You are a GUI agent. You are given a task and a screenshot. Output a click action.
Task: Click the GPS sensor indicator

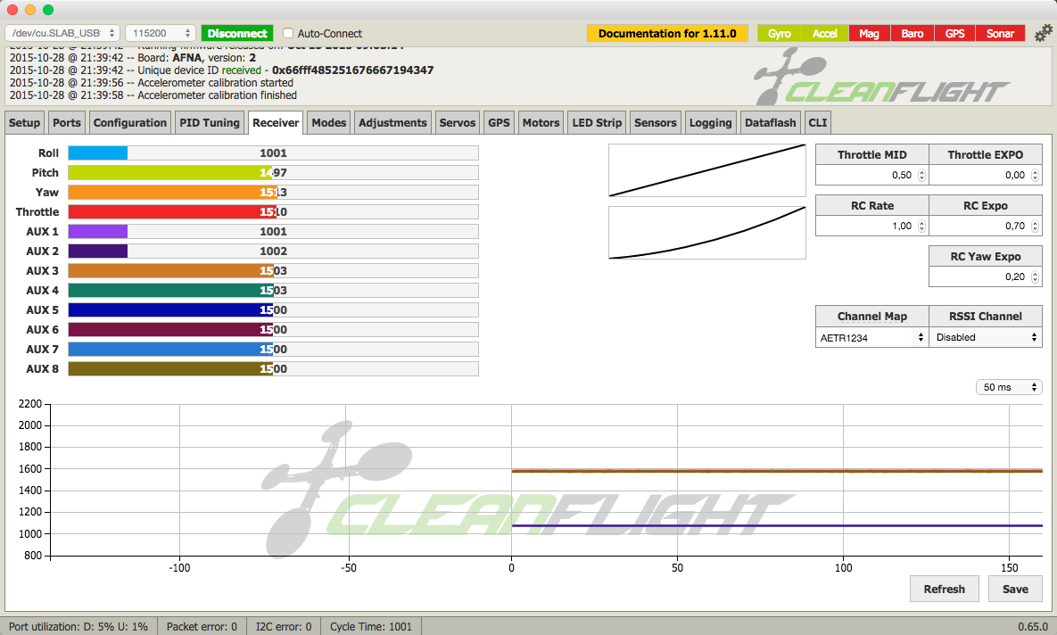point(954,33)
